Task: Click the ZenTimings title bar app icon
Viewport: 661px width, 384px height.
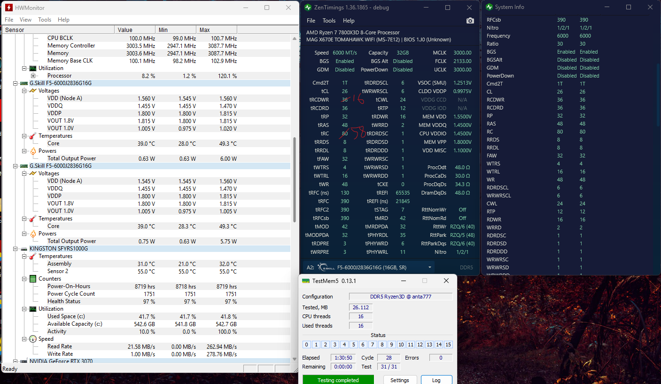Action: (x=308, y=8)
